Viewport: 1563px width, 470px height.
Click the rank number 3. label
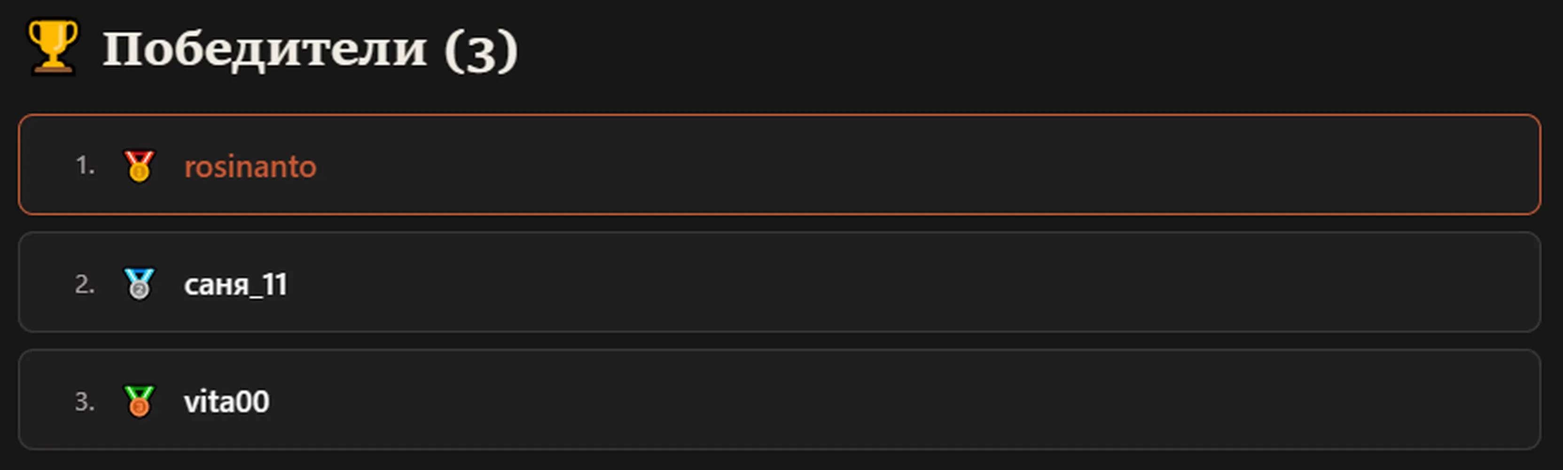[85, 401]
